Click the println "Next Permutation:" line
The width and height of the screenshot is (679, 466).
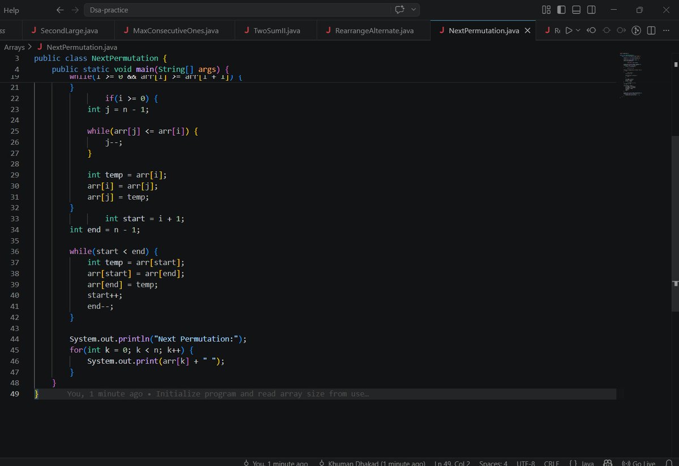pos(158,339)
